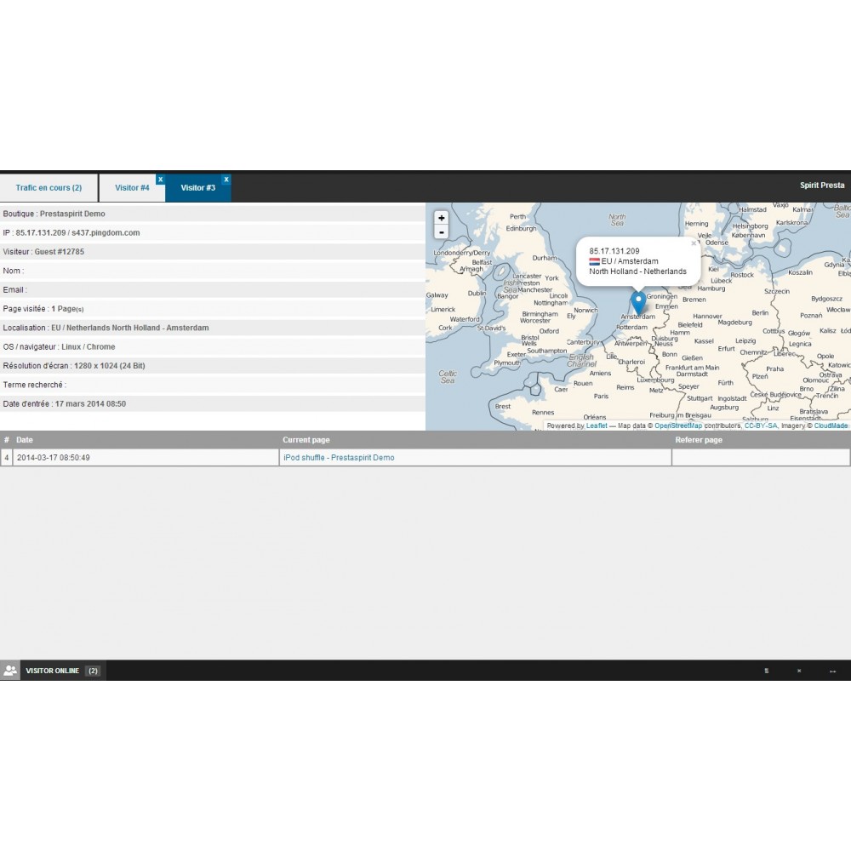
Task: Zoom out the map with minus button
Action: point(441,232)
